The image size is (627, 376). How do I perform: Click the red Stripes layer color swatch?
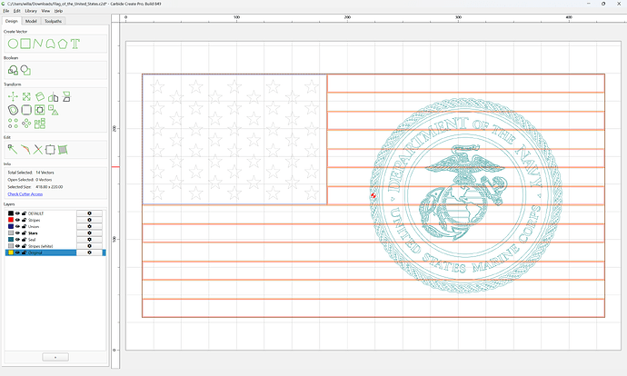tap(11, 220)
